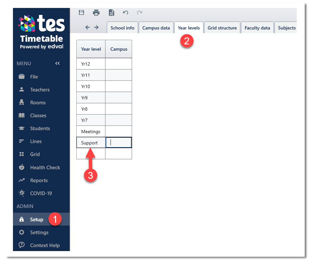Click the Campus column header
This screenshot has height=263, width=312.
click(118, 49)
